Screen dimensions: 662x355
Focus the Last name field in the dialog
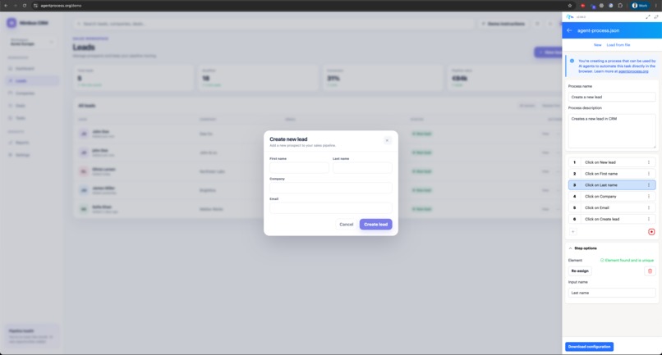(x=362, y=167)
